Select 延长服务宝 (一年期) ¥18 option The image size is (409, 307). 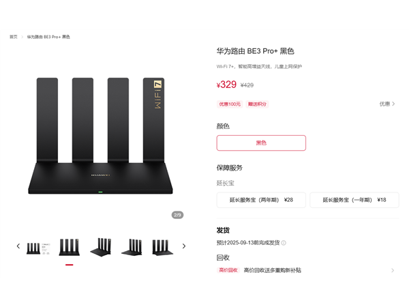(x=354, y=200)
